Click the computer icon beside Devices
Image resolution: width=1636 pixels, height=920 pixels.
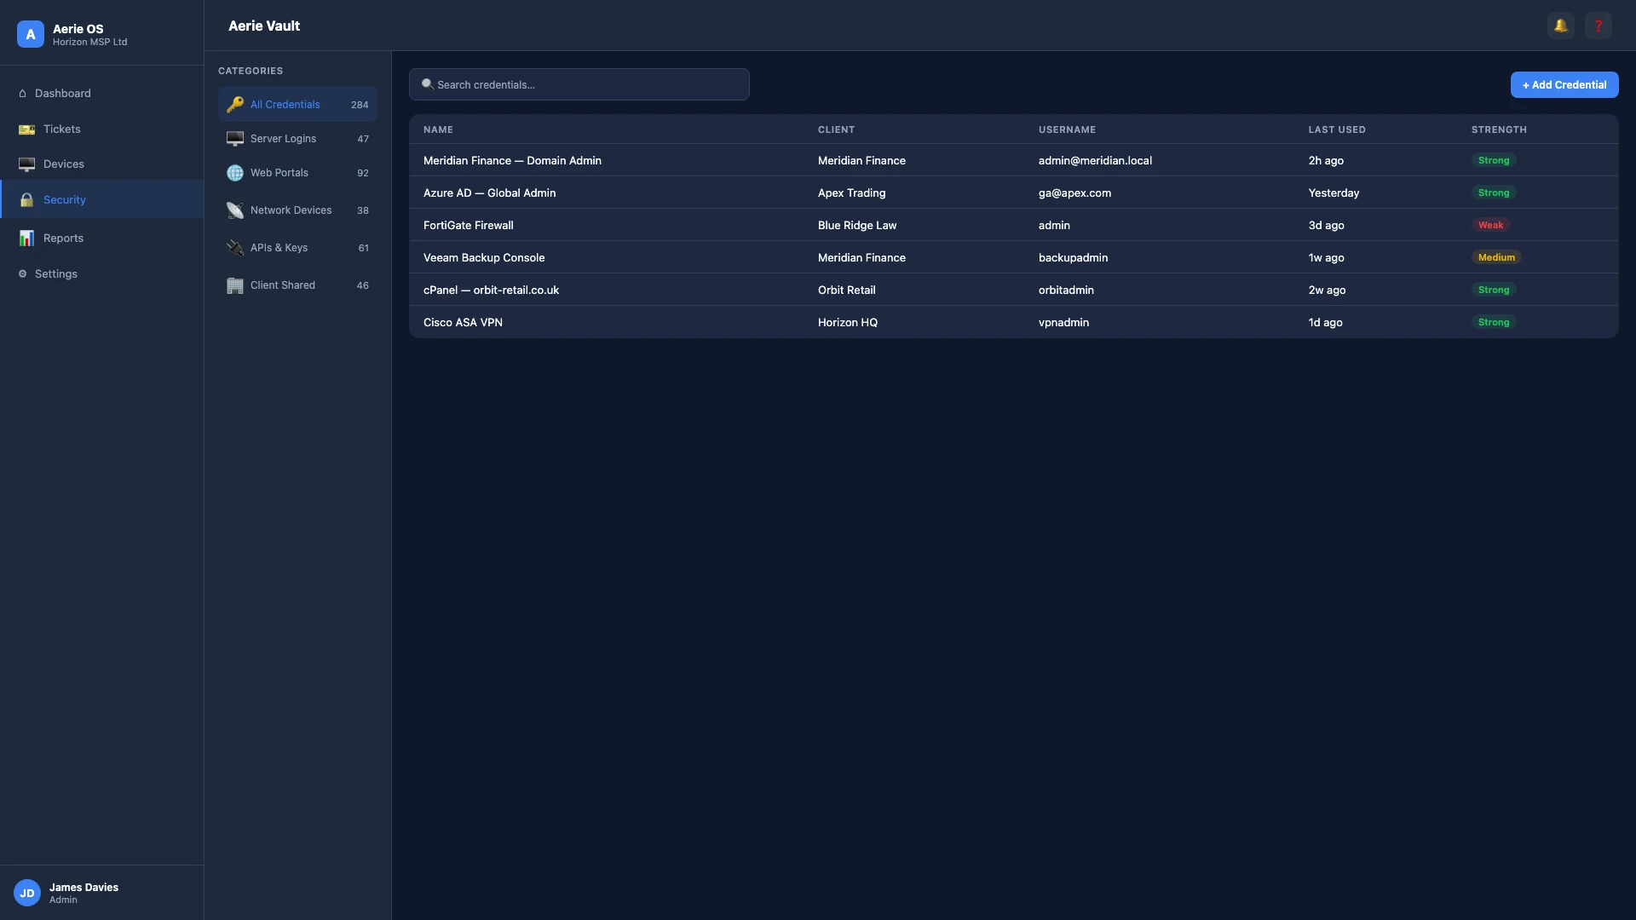(27, 164)
